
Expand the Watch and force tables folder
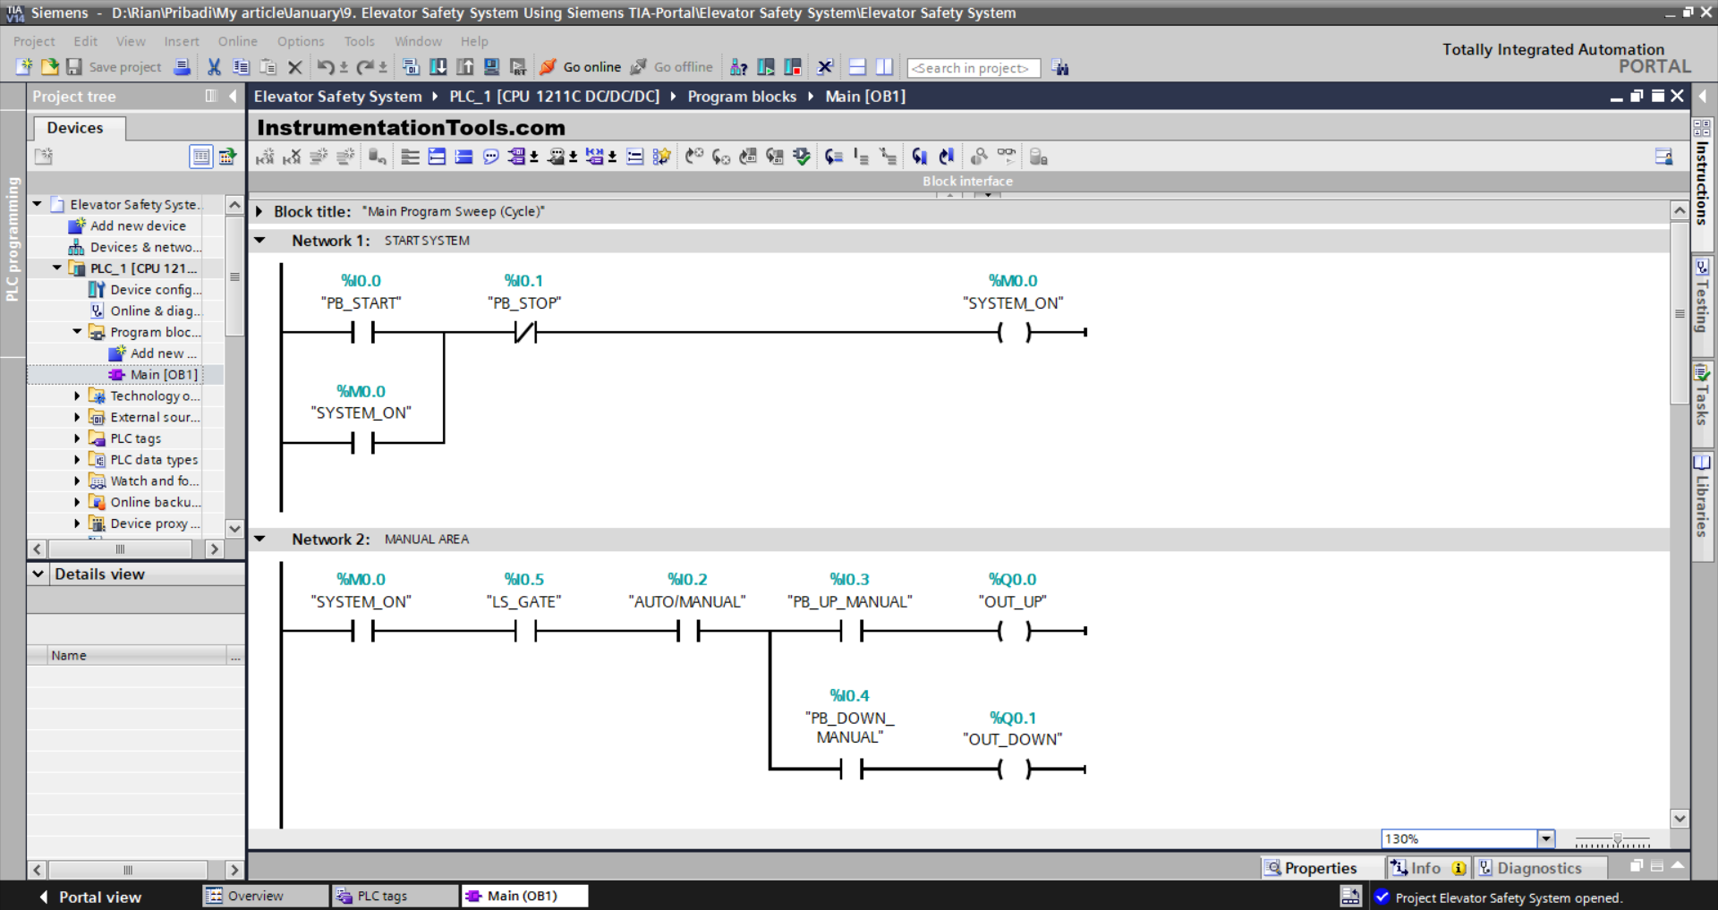tap(77, 481)
